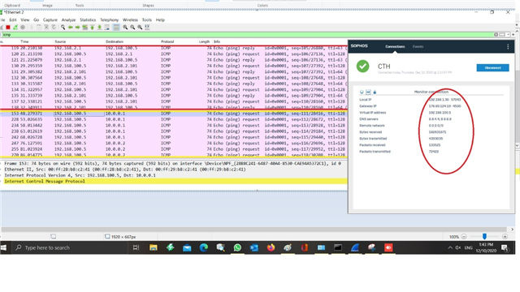Open the Telephony menu
The image size is (520, 292).
[109, 19]
